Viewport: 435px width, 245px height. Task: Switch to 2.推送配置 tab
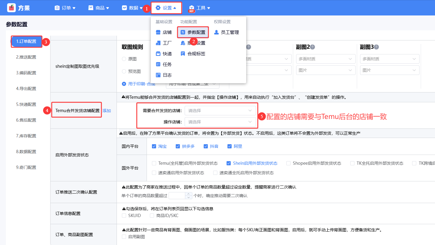coord(26,57)
